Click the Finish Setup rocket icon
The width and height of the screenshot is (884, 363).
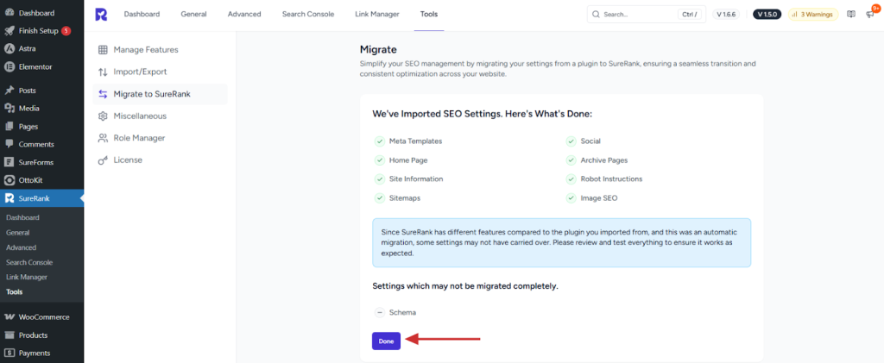pyautogui.click(x=9, y=31)
